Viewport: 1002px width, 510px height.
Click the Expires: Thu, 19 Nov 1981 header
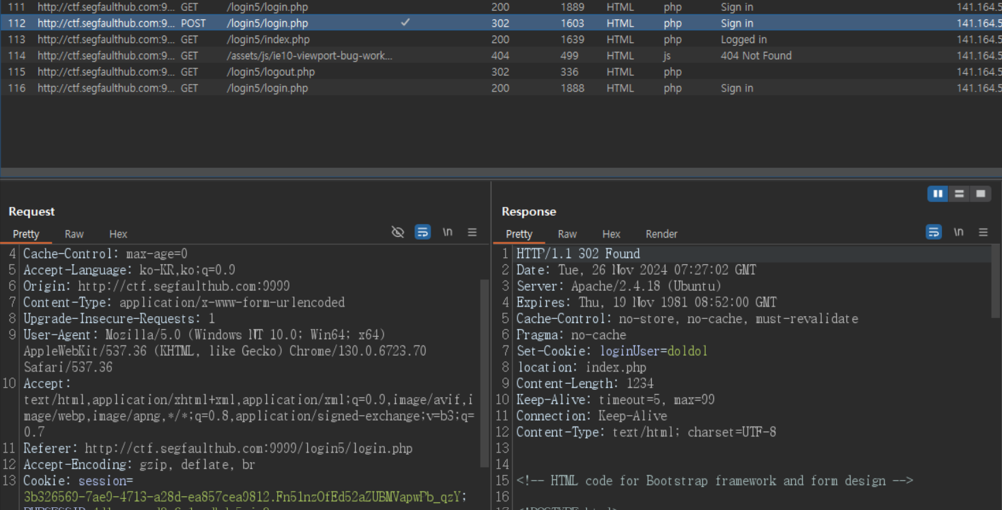click(x=646, y=302)
